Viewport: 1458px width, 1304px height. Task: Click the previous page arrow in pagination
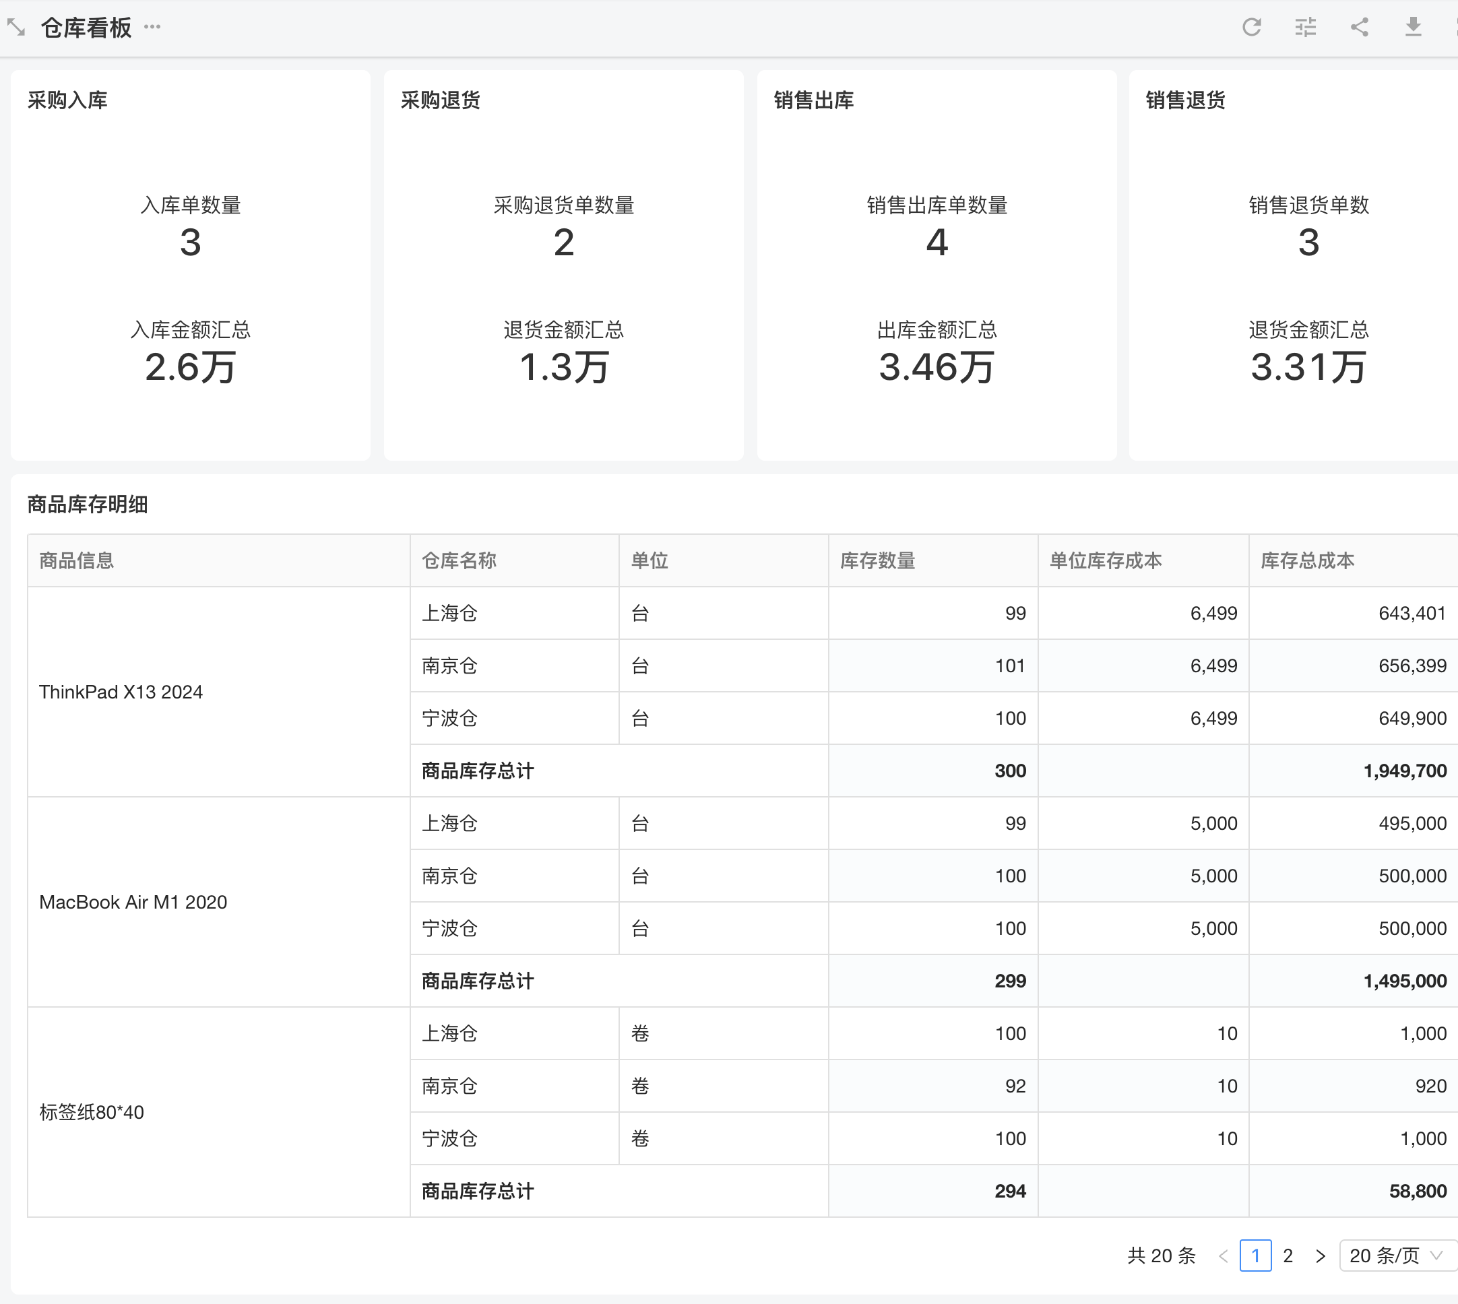[x=1223, y=1256]
